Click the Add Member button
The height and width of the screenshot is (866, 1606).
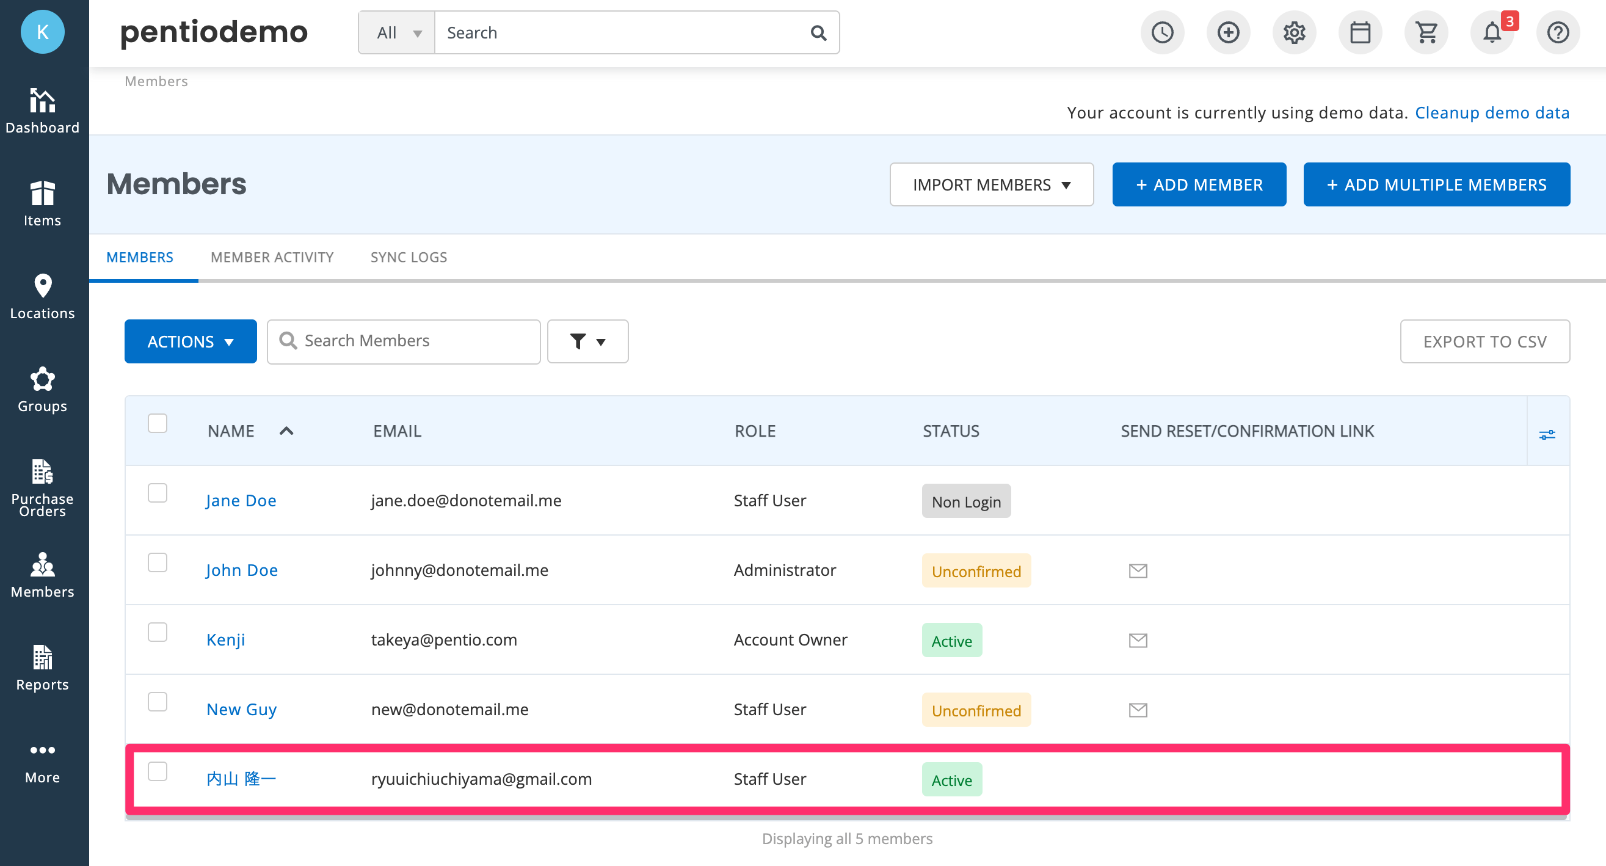pos(1199,184)
